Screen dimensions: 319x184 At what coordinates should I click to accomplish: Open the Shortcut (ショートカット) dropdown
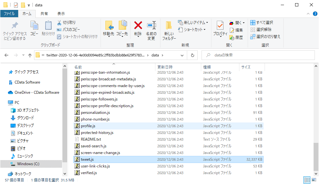point(192,30)
